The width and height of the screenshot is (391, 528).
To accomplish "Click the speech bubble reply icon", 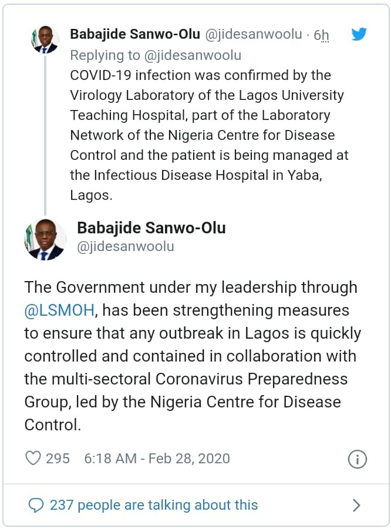I will [36, 504].
